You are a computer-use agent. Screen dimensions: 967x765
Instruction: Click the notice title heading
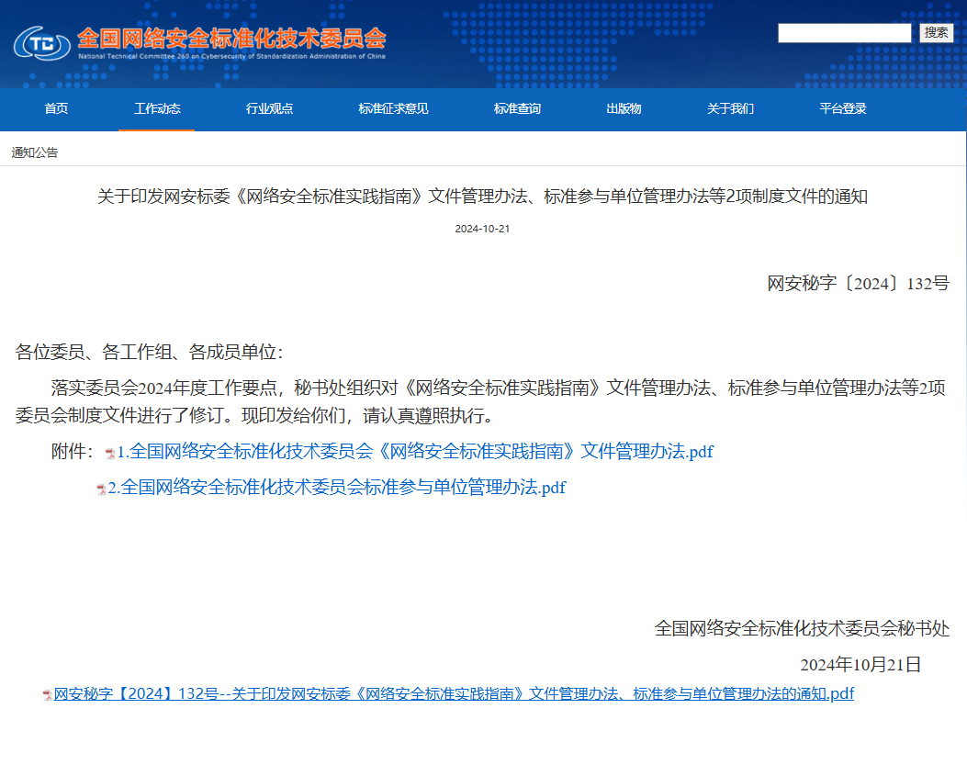click(483, 196)
